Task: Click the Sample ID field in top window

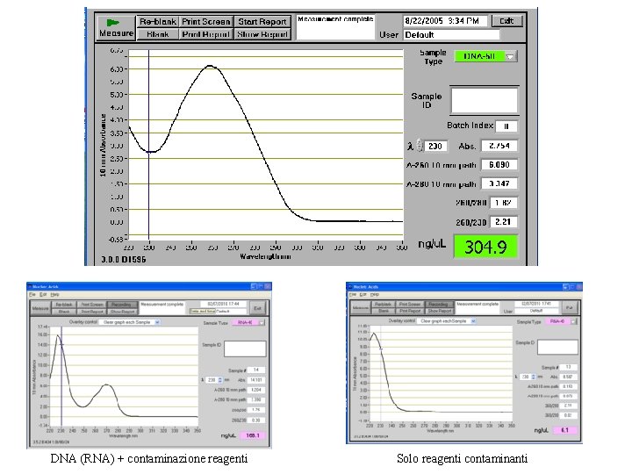Action: (484, 100)
